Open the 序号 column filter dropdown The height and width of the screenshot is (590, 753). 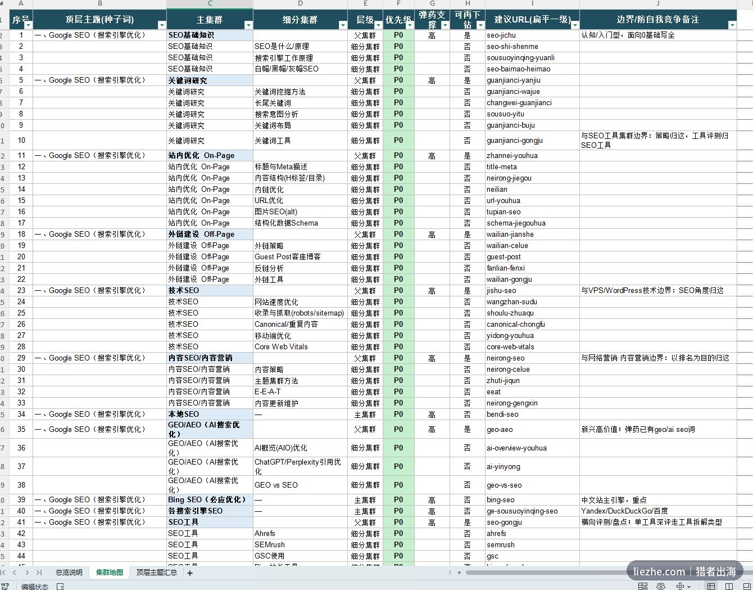[28, 25]
